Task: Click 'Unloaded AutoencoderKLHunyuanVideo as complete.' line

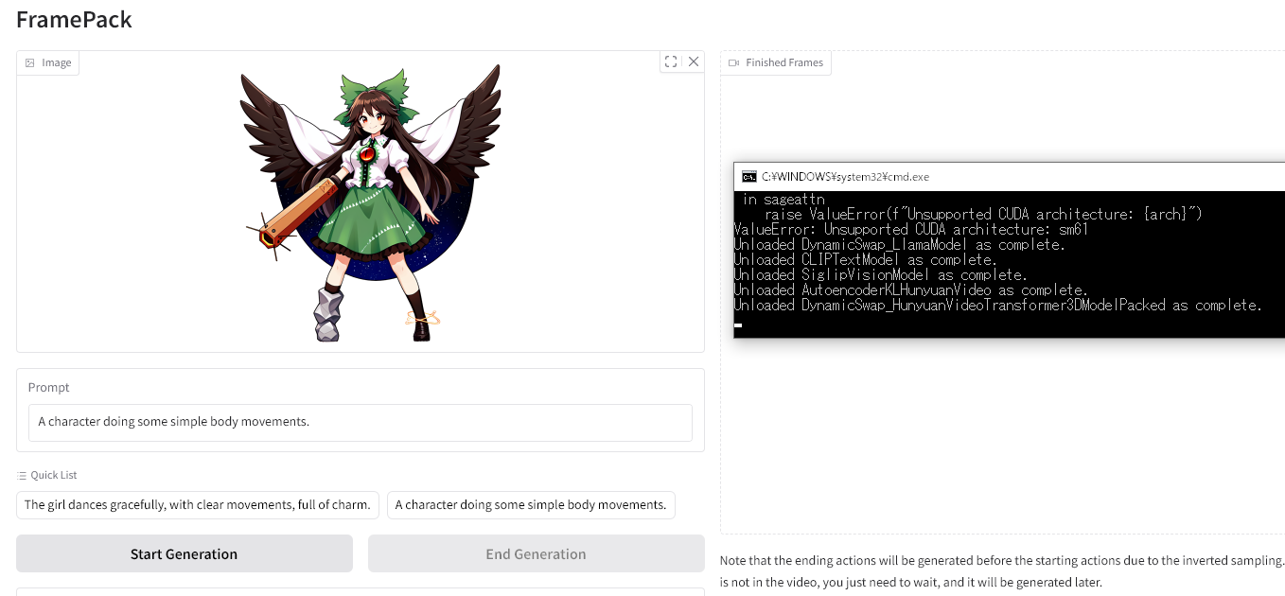Action: pos(911,289)
